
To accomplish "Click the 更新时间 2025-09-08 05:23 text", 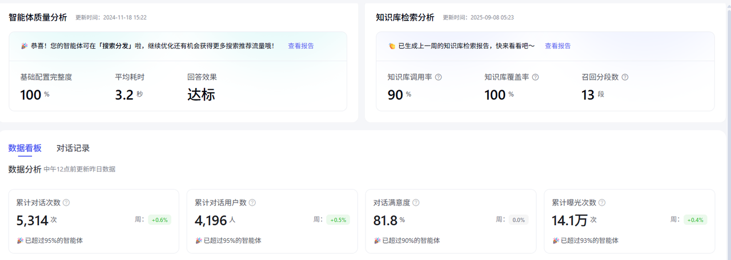I will [479, 17].
